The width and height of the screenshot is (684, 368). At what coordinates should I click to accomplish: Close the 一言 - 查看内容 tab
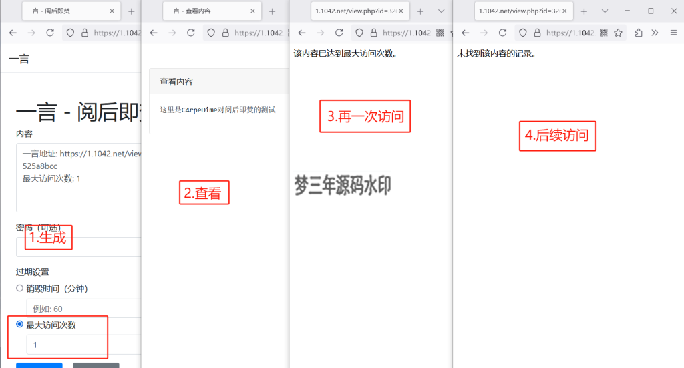tap(252, 11)
